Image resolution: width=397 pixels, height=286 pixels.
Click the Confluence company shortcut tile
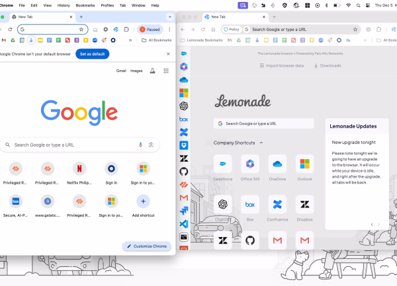coord(277,204)
